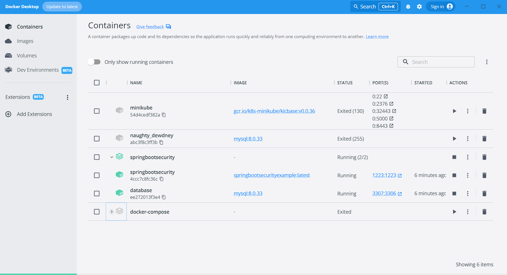
Task: Stop the database container
Action: (454, 194)
